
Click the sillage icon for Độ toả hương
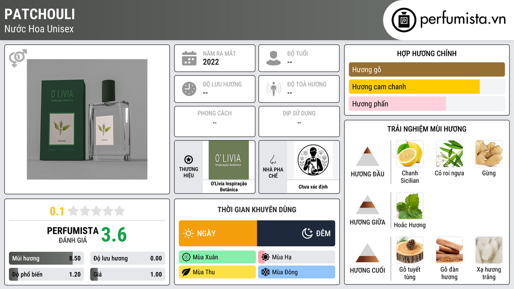tap(274, 89)
